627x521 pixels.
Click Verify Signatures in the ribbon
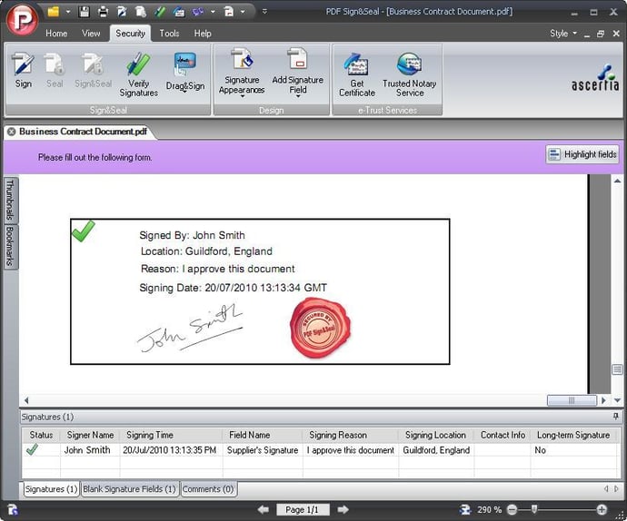[x=138, y=75]
